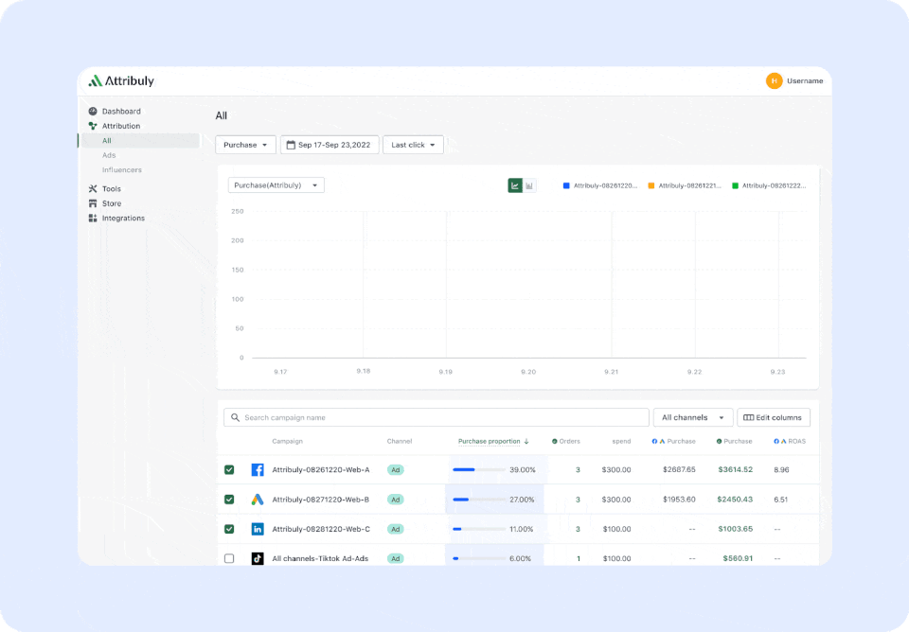Click the spend column header
Viewport: 909px width, 632px height.
point(621,442)
